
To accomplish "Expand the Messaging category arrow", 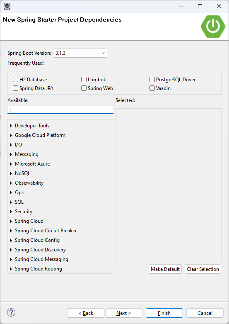I will pos(11,154).
